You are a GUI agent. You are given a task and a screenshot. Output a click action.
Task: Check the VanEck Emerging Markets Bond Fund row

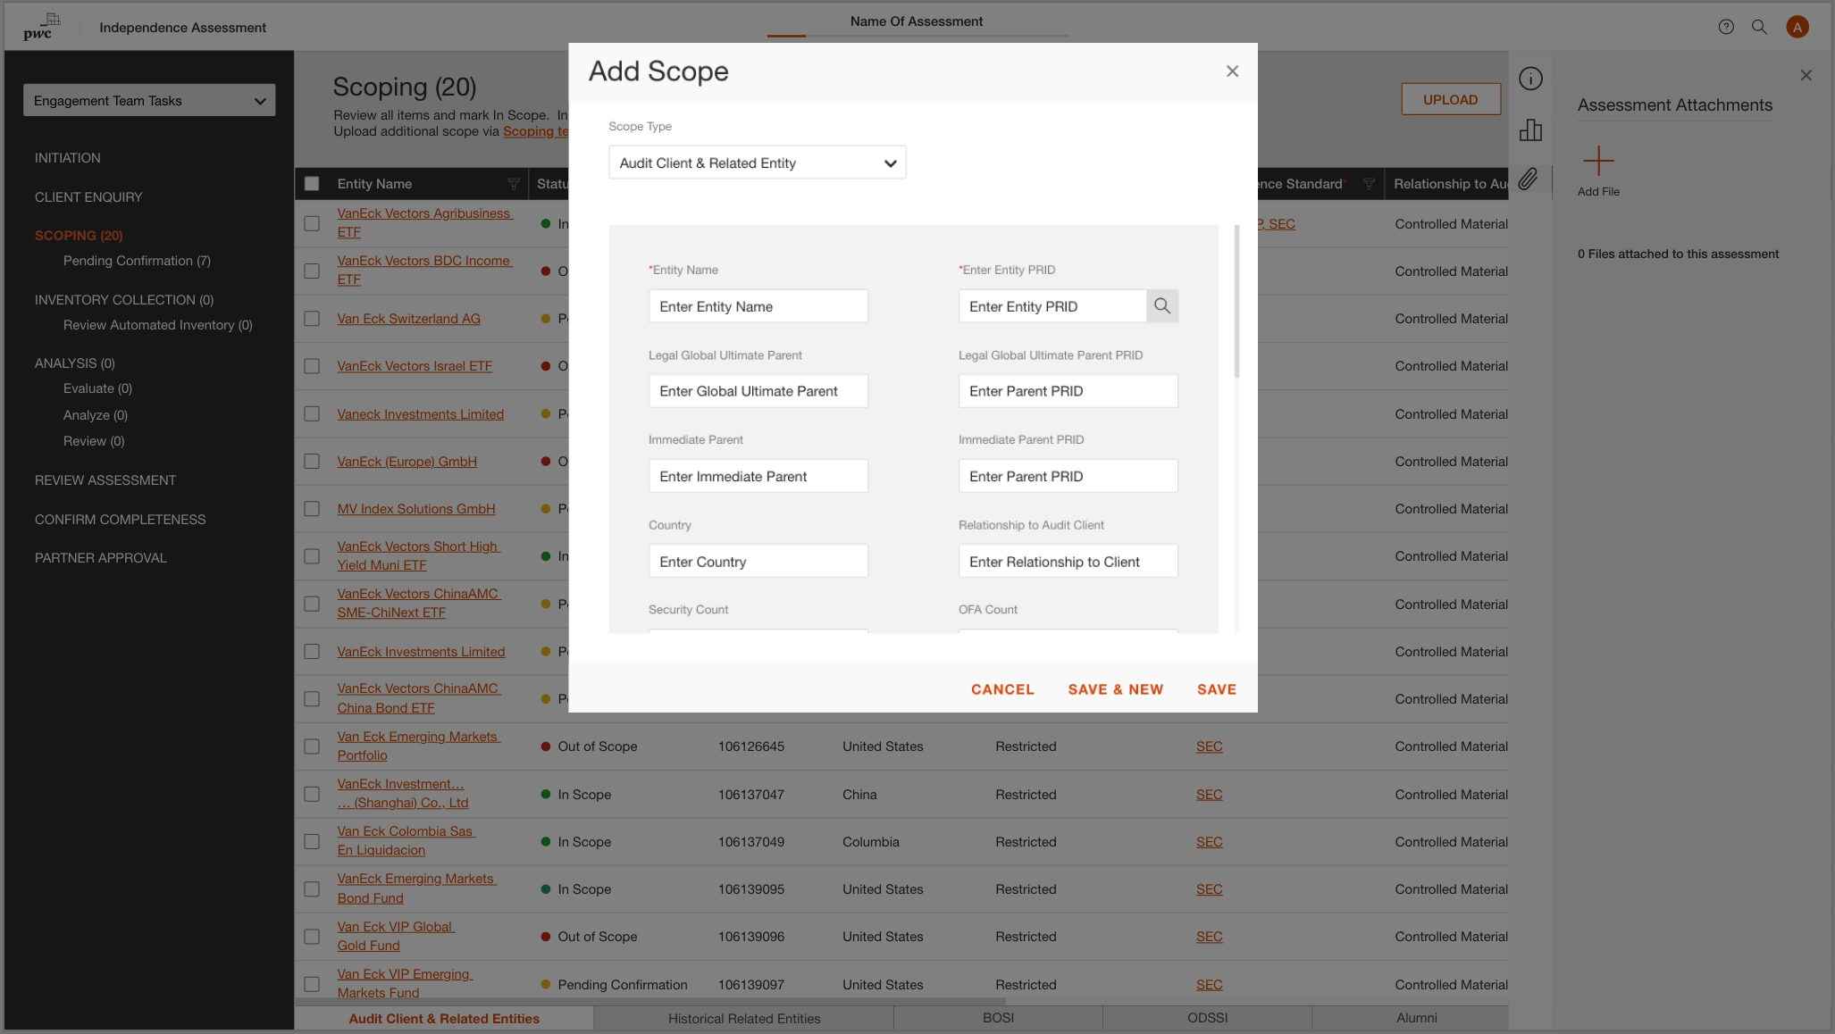coord(312,889)
